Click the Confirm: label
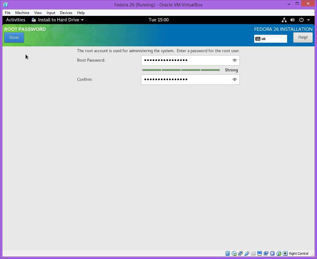 85,80
